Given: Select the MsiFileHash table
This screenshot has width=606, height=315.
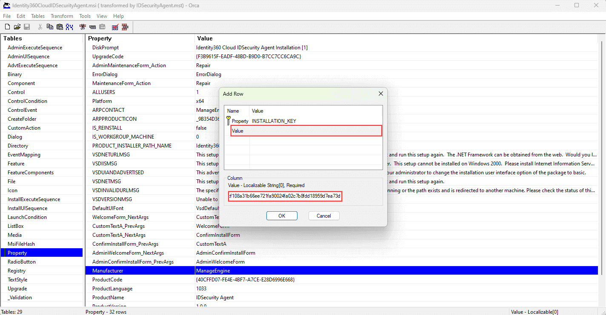Looking at the screenshot, I should [x=21, y=244].
